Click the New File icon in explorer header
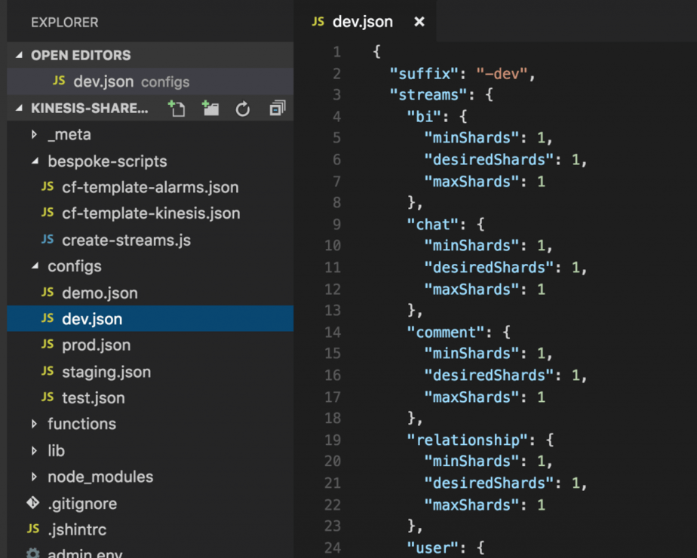This screenshot has width=697, height=558. [177, 109]
